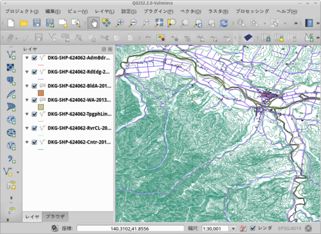Image resolution: width=321 pixels, height=234 pixels.
Task: Collapse the TpgphLin layer legend
Action: tap(27, 114)
